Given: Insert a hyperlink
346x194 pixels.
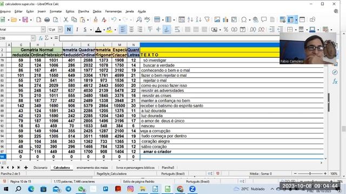Looking at the screenshot, I should click(x=256, y=20).
